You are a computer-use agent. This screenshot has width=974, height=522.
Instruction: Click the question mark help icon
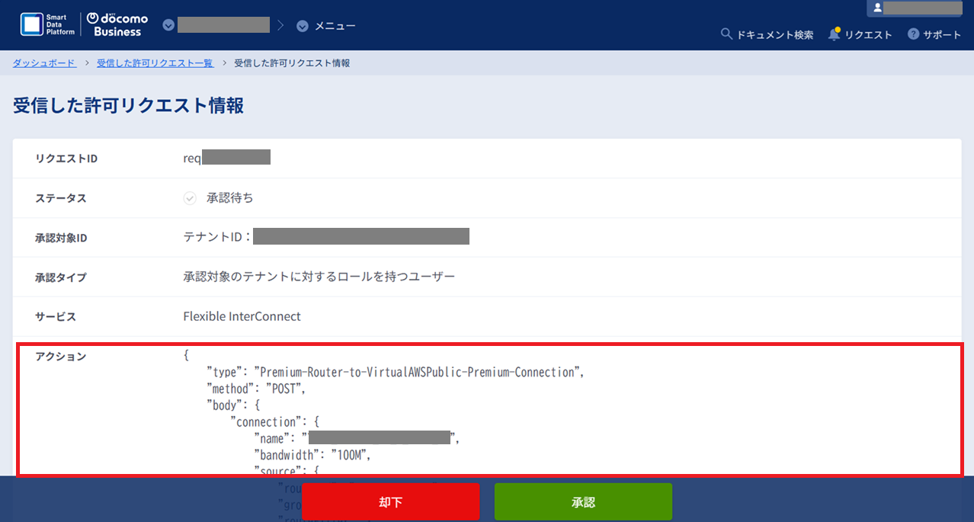pos(913,34)
